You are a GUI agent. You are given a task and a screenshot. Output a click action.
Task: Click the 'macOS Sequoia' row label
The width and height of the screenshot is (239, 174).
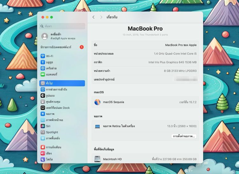tap(113, 102)
